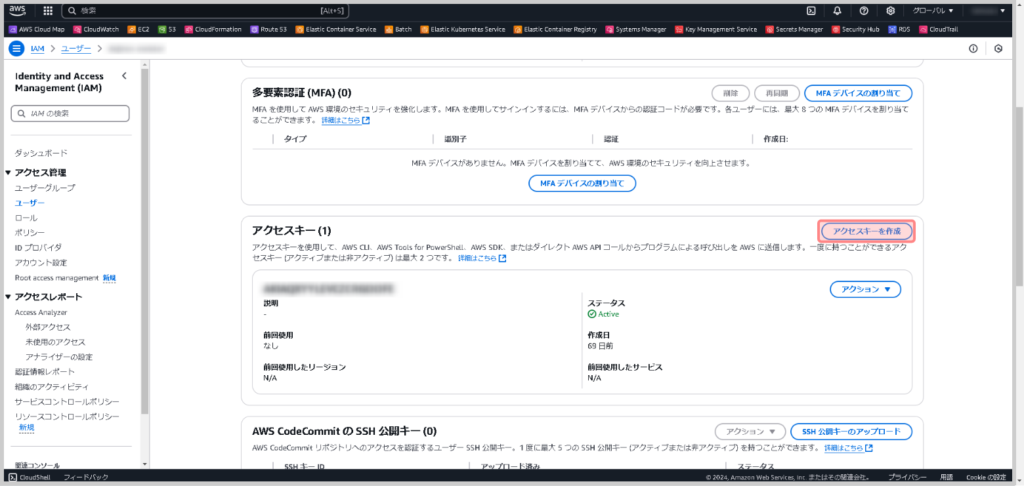The image size is (1024, 486).
Task: Open 詳細はこちら link in SSH 公開キー section
Action: 848,448
